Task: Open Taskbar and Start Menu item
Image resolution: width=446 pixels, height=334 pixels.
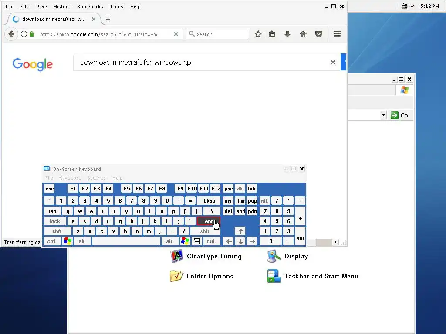Action: (313, 276)
